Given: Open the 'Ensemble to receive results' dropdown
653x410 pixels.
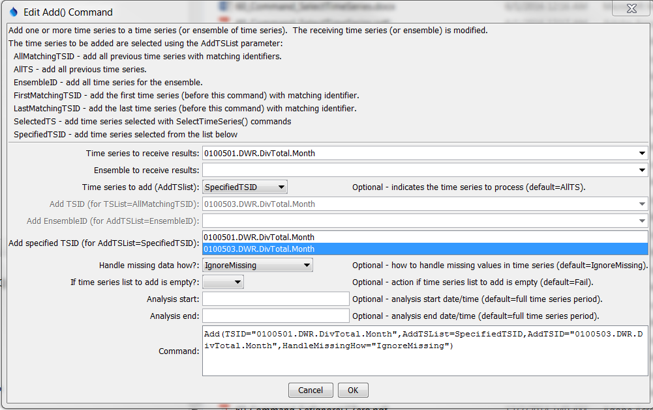Looking at the screenshot, I should [642, 170].
